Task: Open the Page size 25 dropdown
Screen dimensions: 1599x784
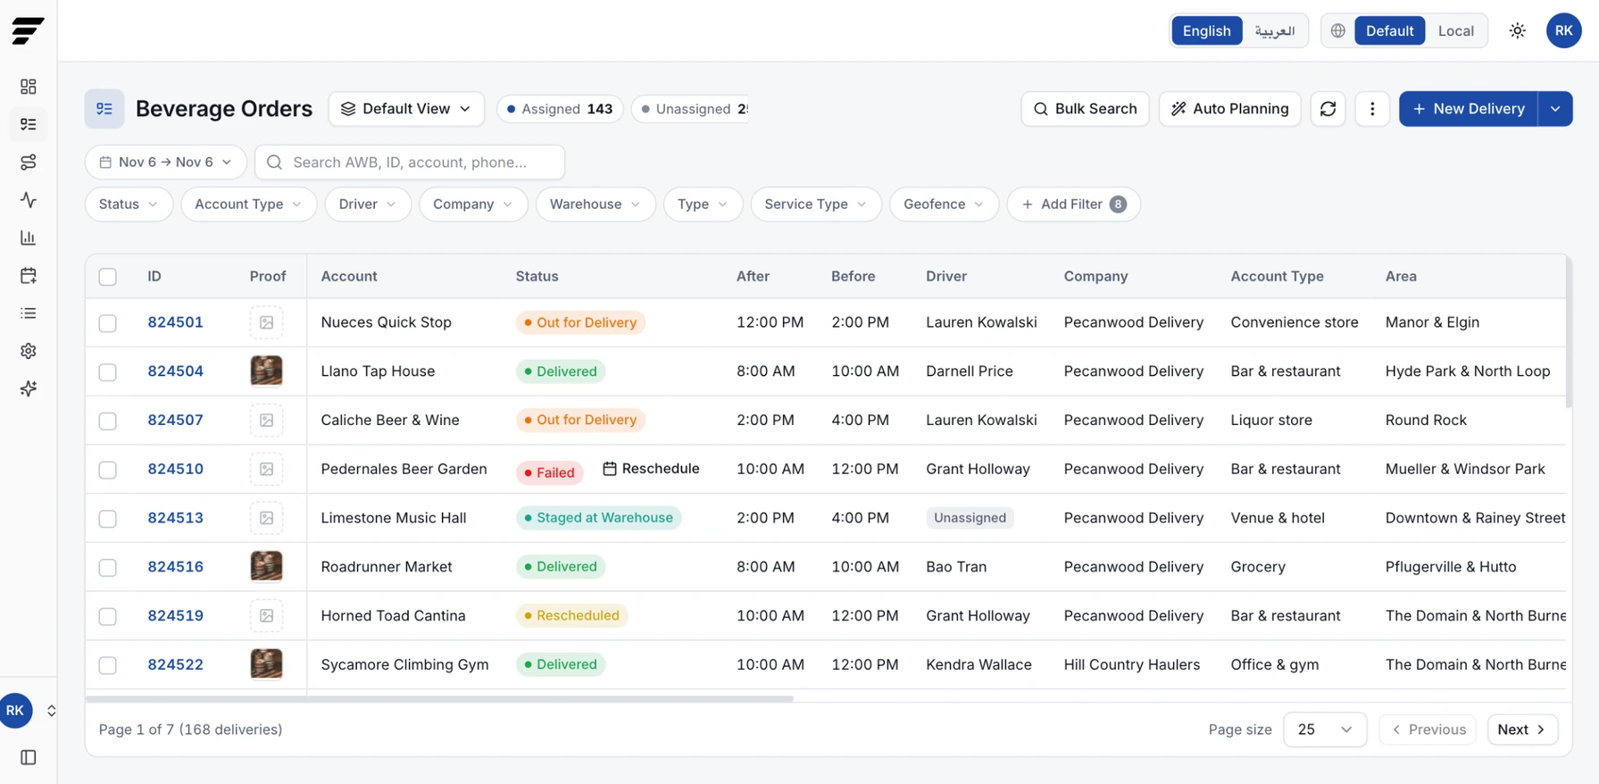Action: (x=1324, y=730)
